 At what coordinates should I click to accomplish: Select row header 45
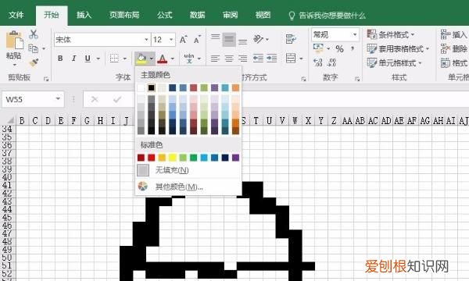click(6, 218)
